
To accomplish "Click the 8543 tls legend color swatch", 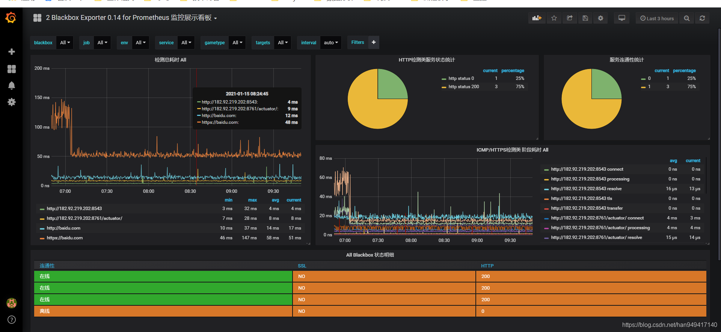I will coord(546,199).
